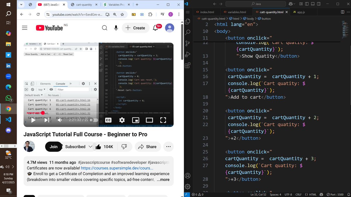Click VS Code command center search box
The image size is (351, 197).
pyautogui.click(x=256, y=4)
